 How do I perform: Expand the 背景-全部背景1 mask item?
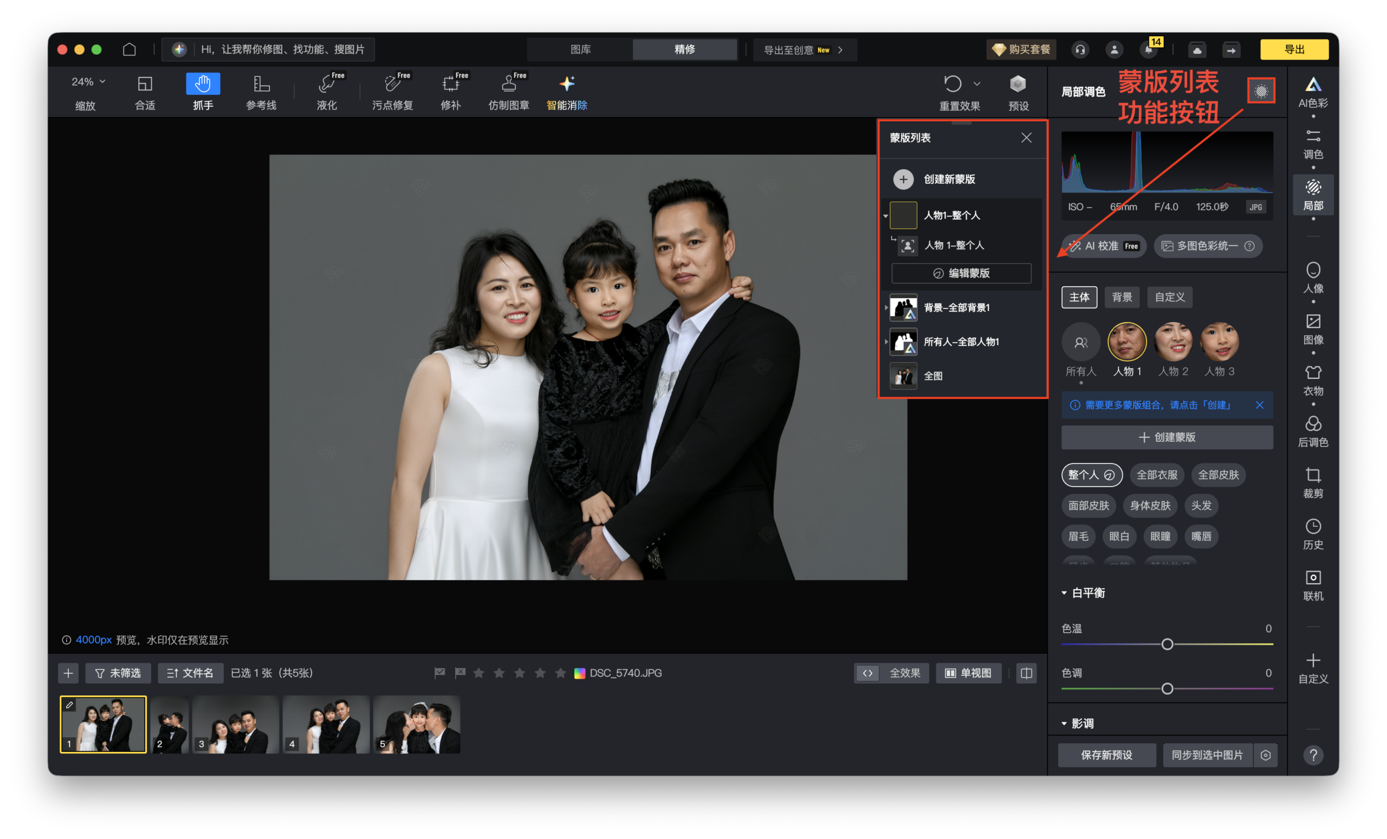point(886,307)
